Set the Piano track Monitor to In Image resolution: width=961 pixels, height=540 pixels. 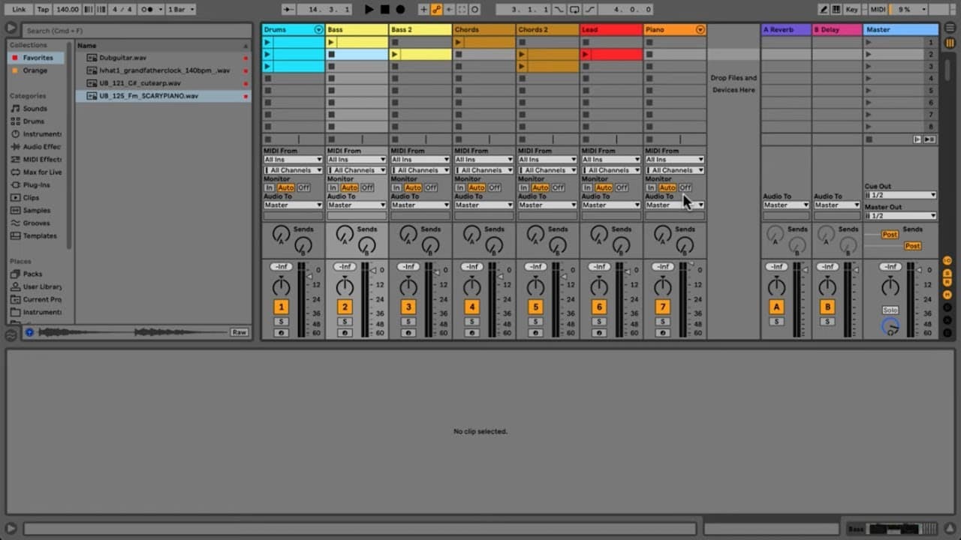pos(652,187)
